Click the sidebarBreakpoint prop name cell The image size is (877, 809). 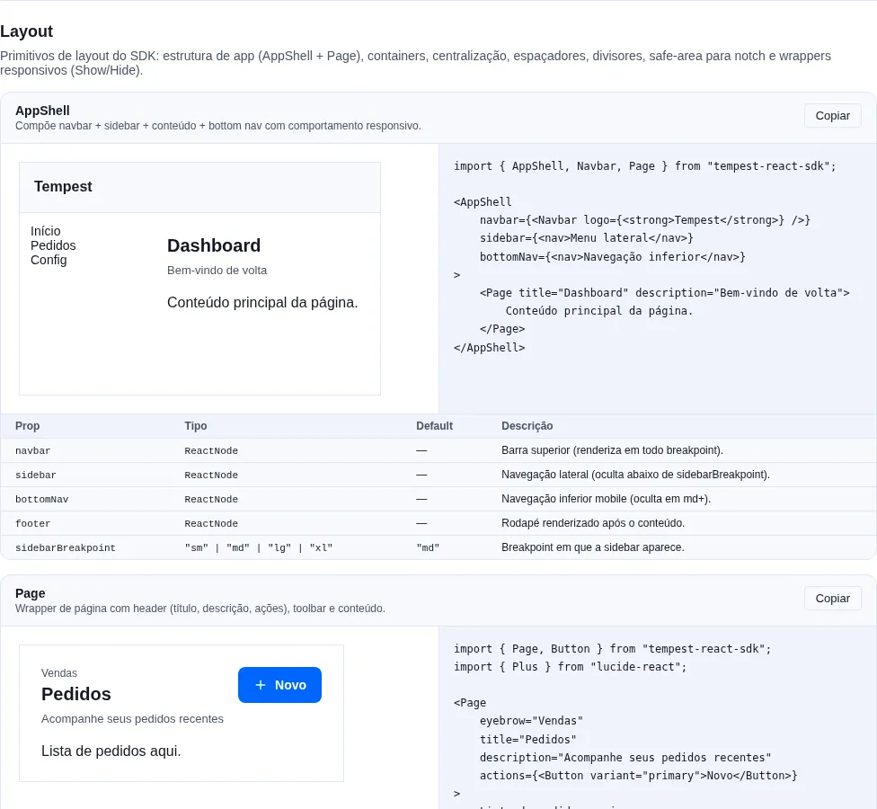[66, 547]
